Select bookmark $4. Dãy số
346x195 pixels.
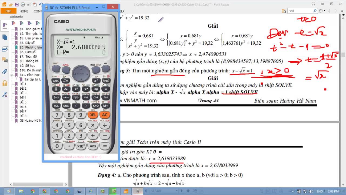point(27,43)
